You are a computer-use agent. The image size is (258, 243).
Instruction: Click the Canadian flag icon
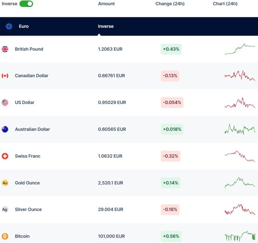[5, 76]
